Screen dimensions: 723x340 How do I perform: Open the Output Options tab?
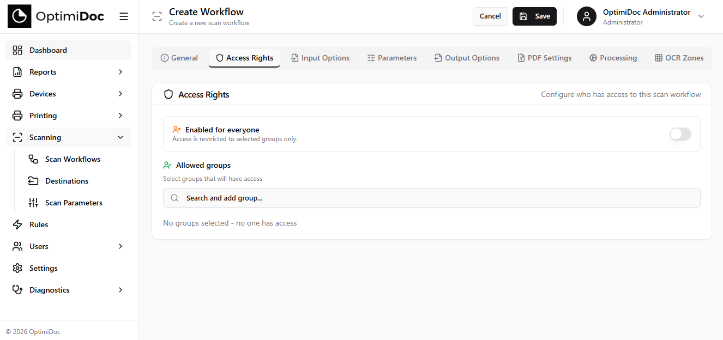(x=467, y=58)
